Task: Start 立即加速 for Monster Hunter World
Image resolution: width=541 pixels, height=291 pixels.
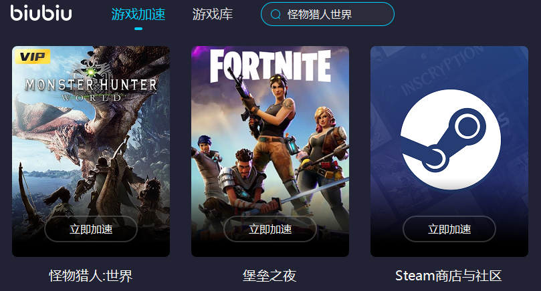Action: 91,229
